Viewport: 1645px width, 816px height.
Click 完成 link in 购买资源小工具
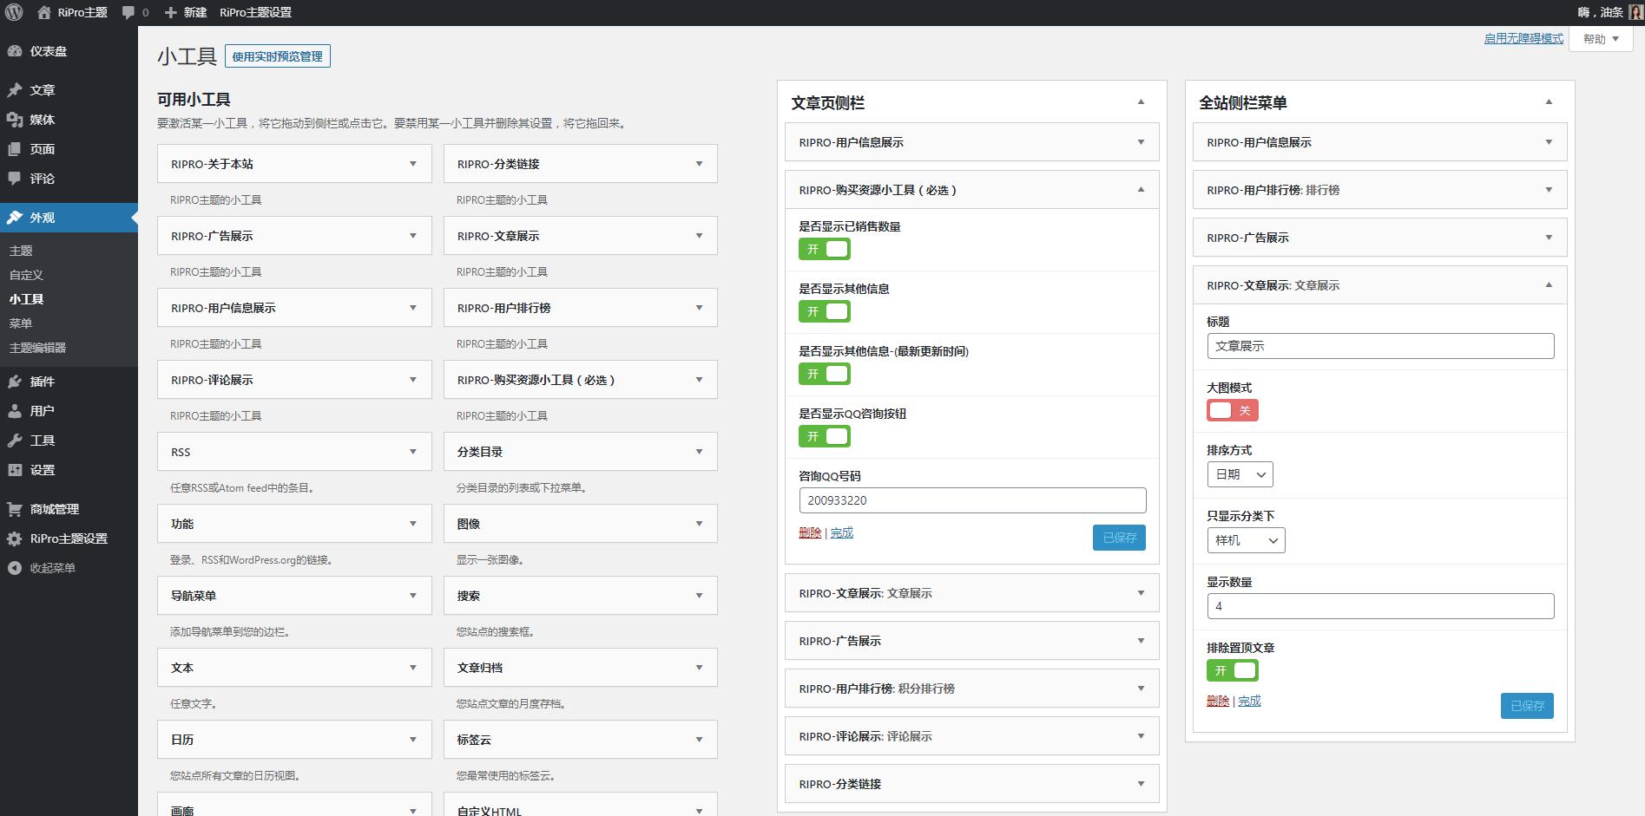pos(841,532)
